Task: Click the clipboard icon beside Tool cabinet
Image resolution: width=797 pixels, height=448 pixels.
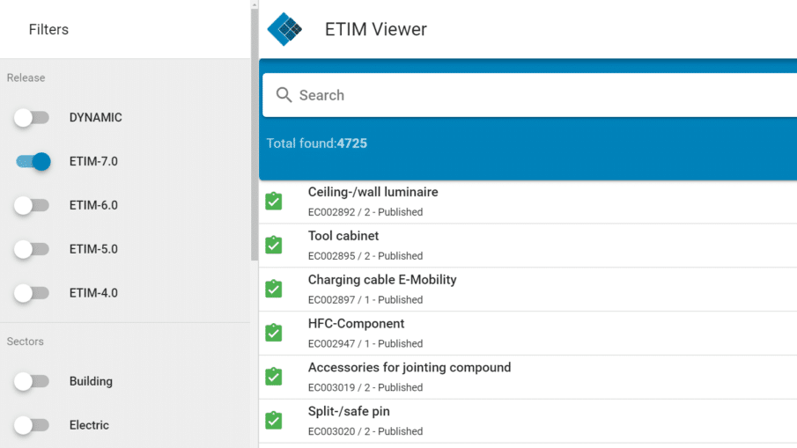Action: [274, 245]
